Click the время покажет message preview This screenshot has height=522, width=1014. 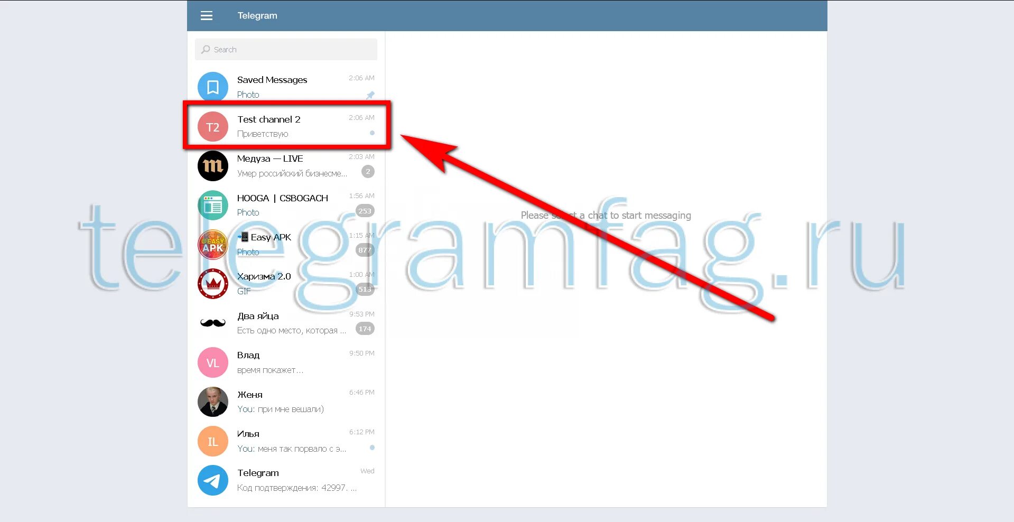pyautogui.click(x=270, y=370)
